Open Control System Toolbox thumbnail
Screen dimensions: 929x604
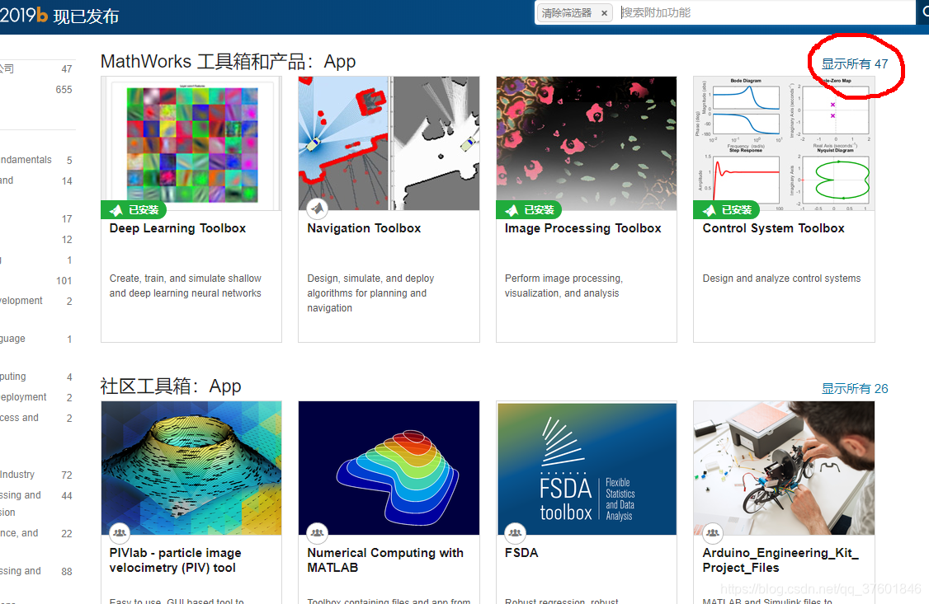pos(784,143)
